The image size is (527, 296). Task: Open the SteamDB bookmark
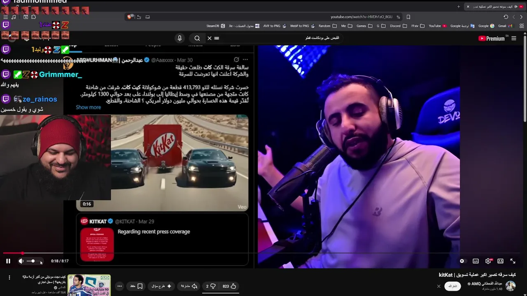215,26
